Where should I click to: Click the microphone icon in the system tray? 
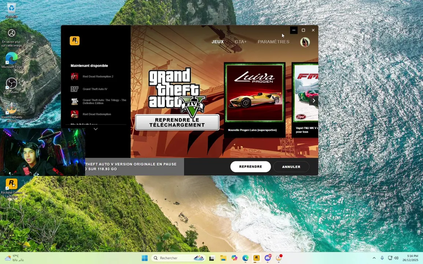[382, 258]
